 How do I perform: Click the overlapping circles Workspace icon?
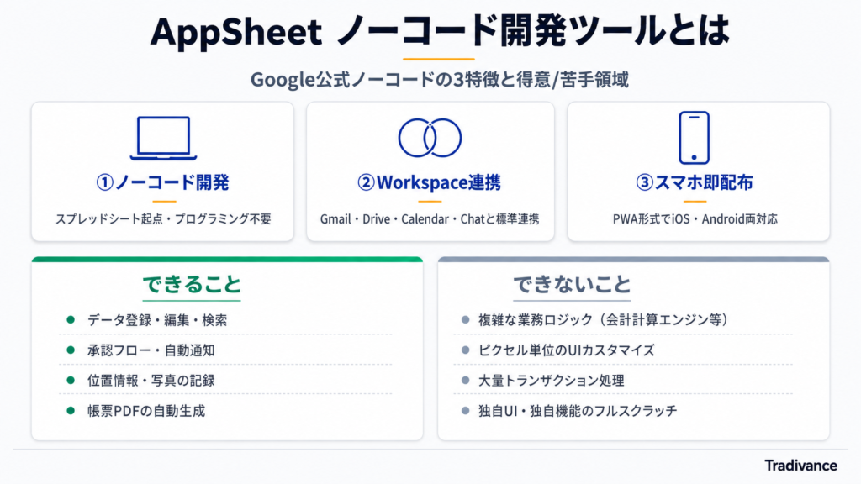coord(430,138)
